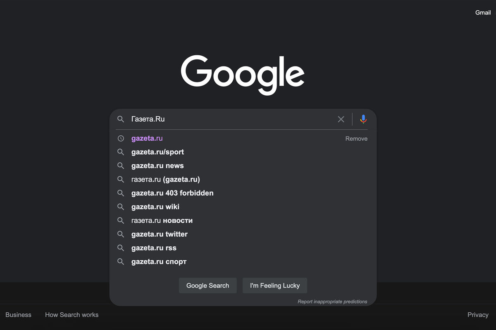Click into the search text field containing Газета.Ru
Image resolution: width=496 pixels, height=330 pixels.
point(231,119)
